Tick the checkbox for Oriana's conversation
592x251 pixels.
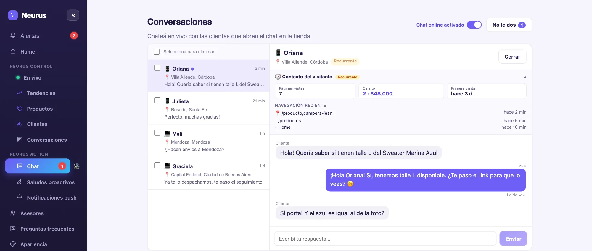pos(157,68)
